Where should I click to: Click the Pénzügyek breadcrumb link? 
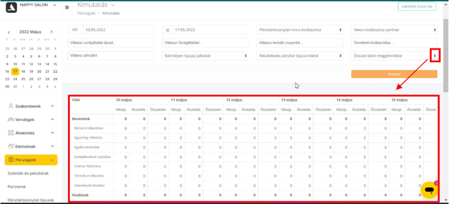coord(86,13)
